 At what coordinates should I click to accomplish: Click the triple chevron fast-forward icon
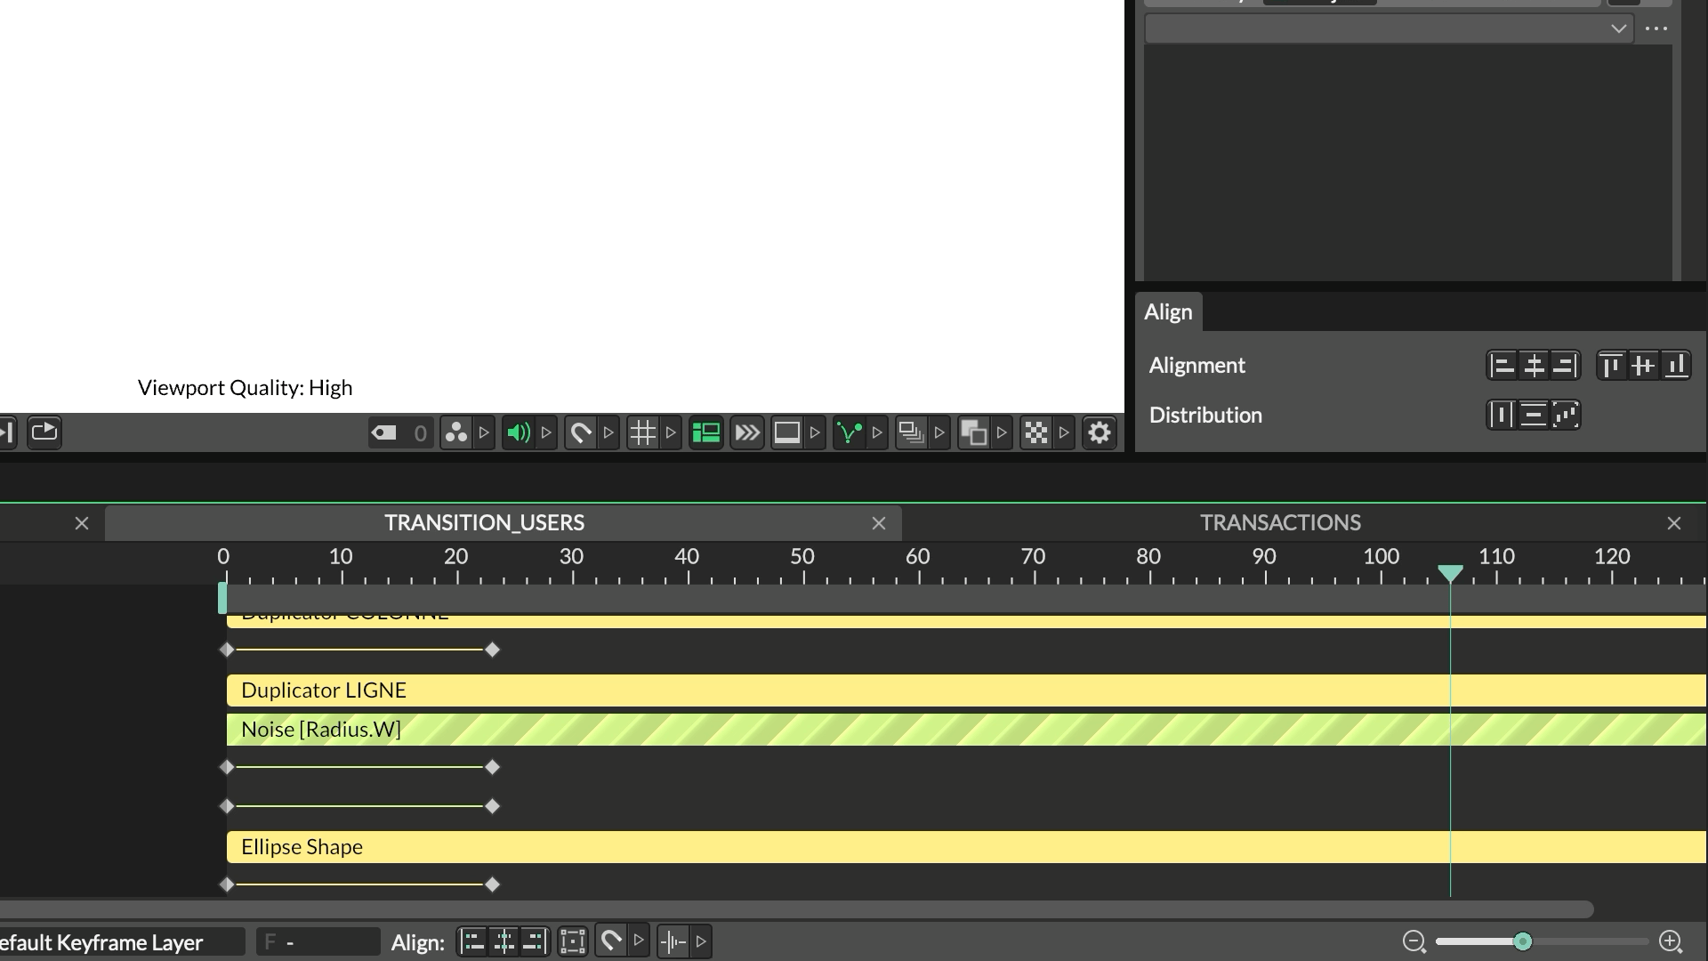pos(747,433)
